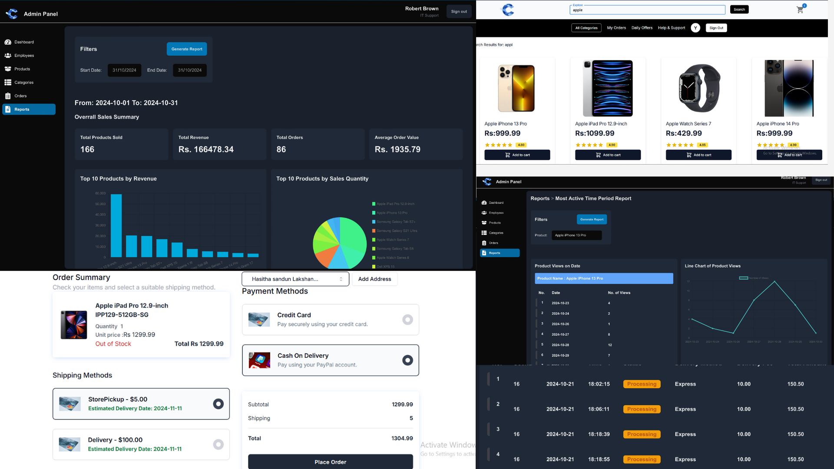Open Help & Support in store navigation
The width and height of the screenshot is (834, 469).
tap(672, 28)
